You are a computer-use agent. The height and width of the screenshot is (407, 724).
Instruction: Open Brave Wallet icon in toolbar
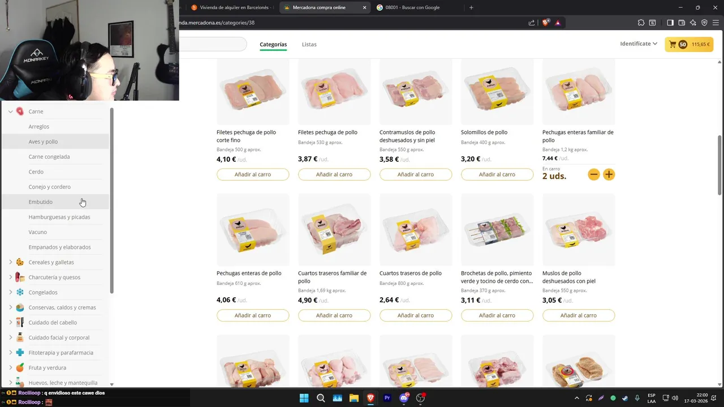pos(682,23)
